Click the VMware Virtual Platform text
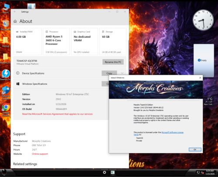The image size is (218, 177). [x=27, y=64]
